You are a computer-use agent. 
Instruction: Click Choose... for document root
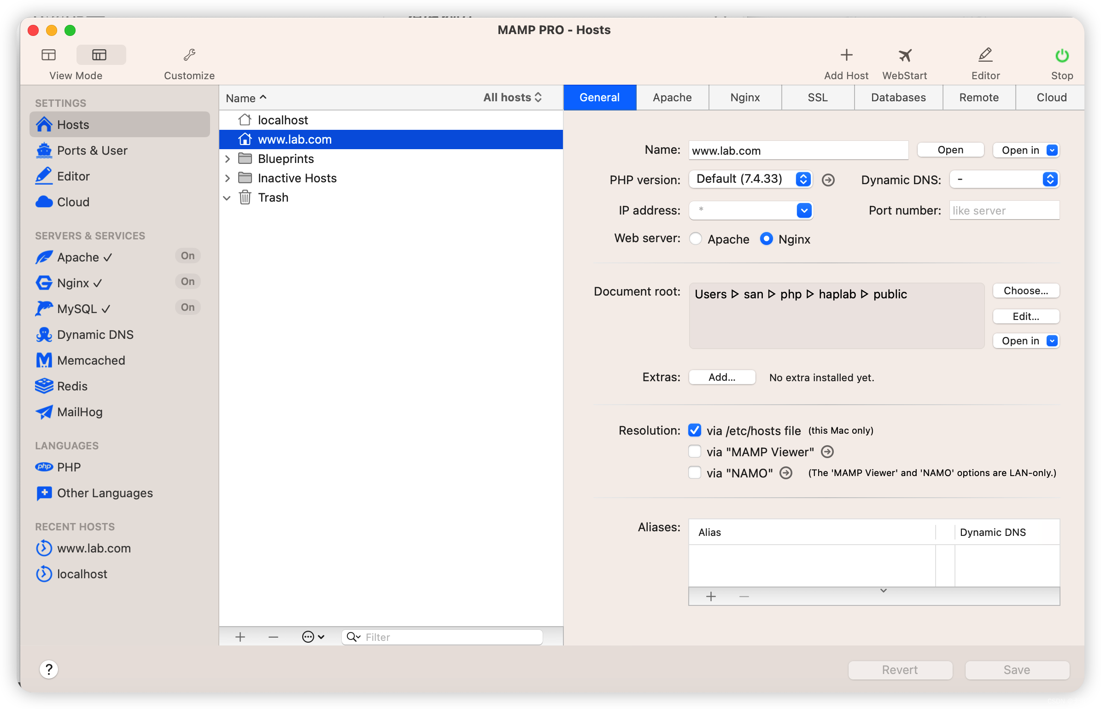(x=1026, y=291)
